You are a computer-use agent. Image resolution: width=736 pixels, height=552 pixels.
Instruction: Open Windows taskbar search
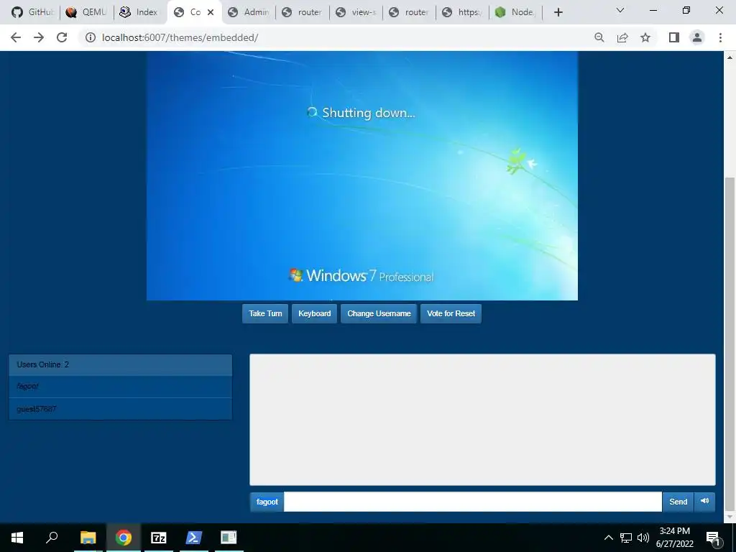pos(52,538)
